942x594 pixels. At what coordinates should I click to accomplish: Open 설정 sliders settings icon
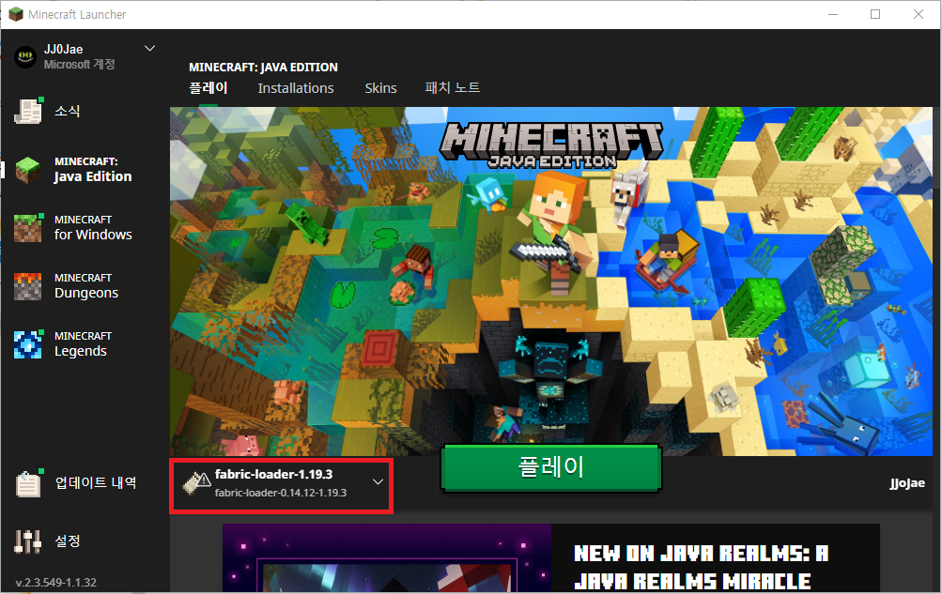coord(27,541)
